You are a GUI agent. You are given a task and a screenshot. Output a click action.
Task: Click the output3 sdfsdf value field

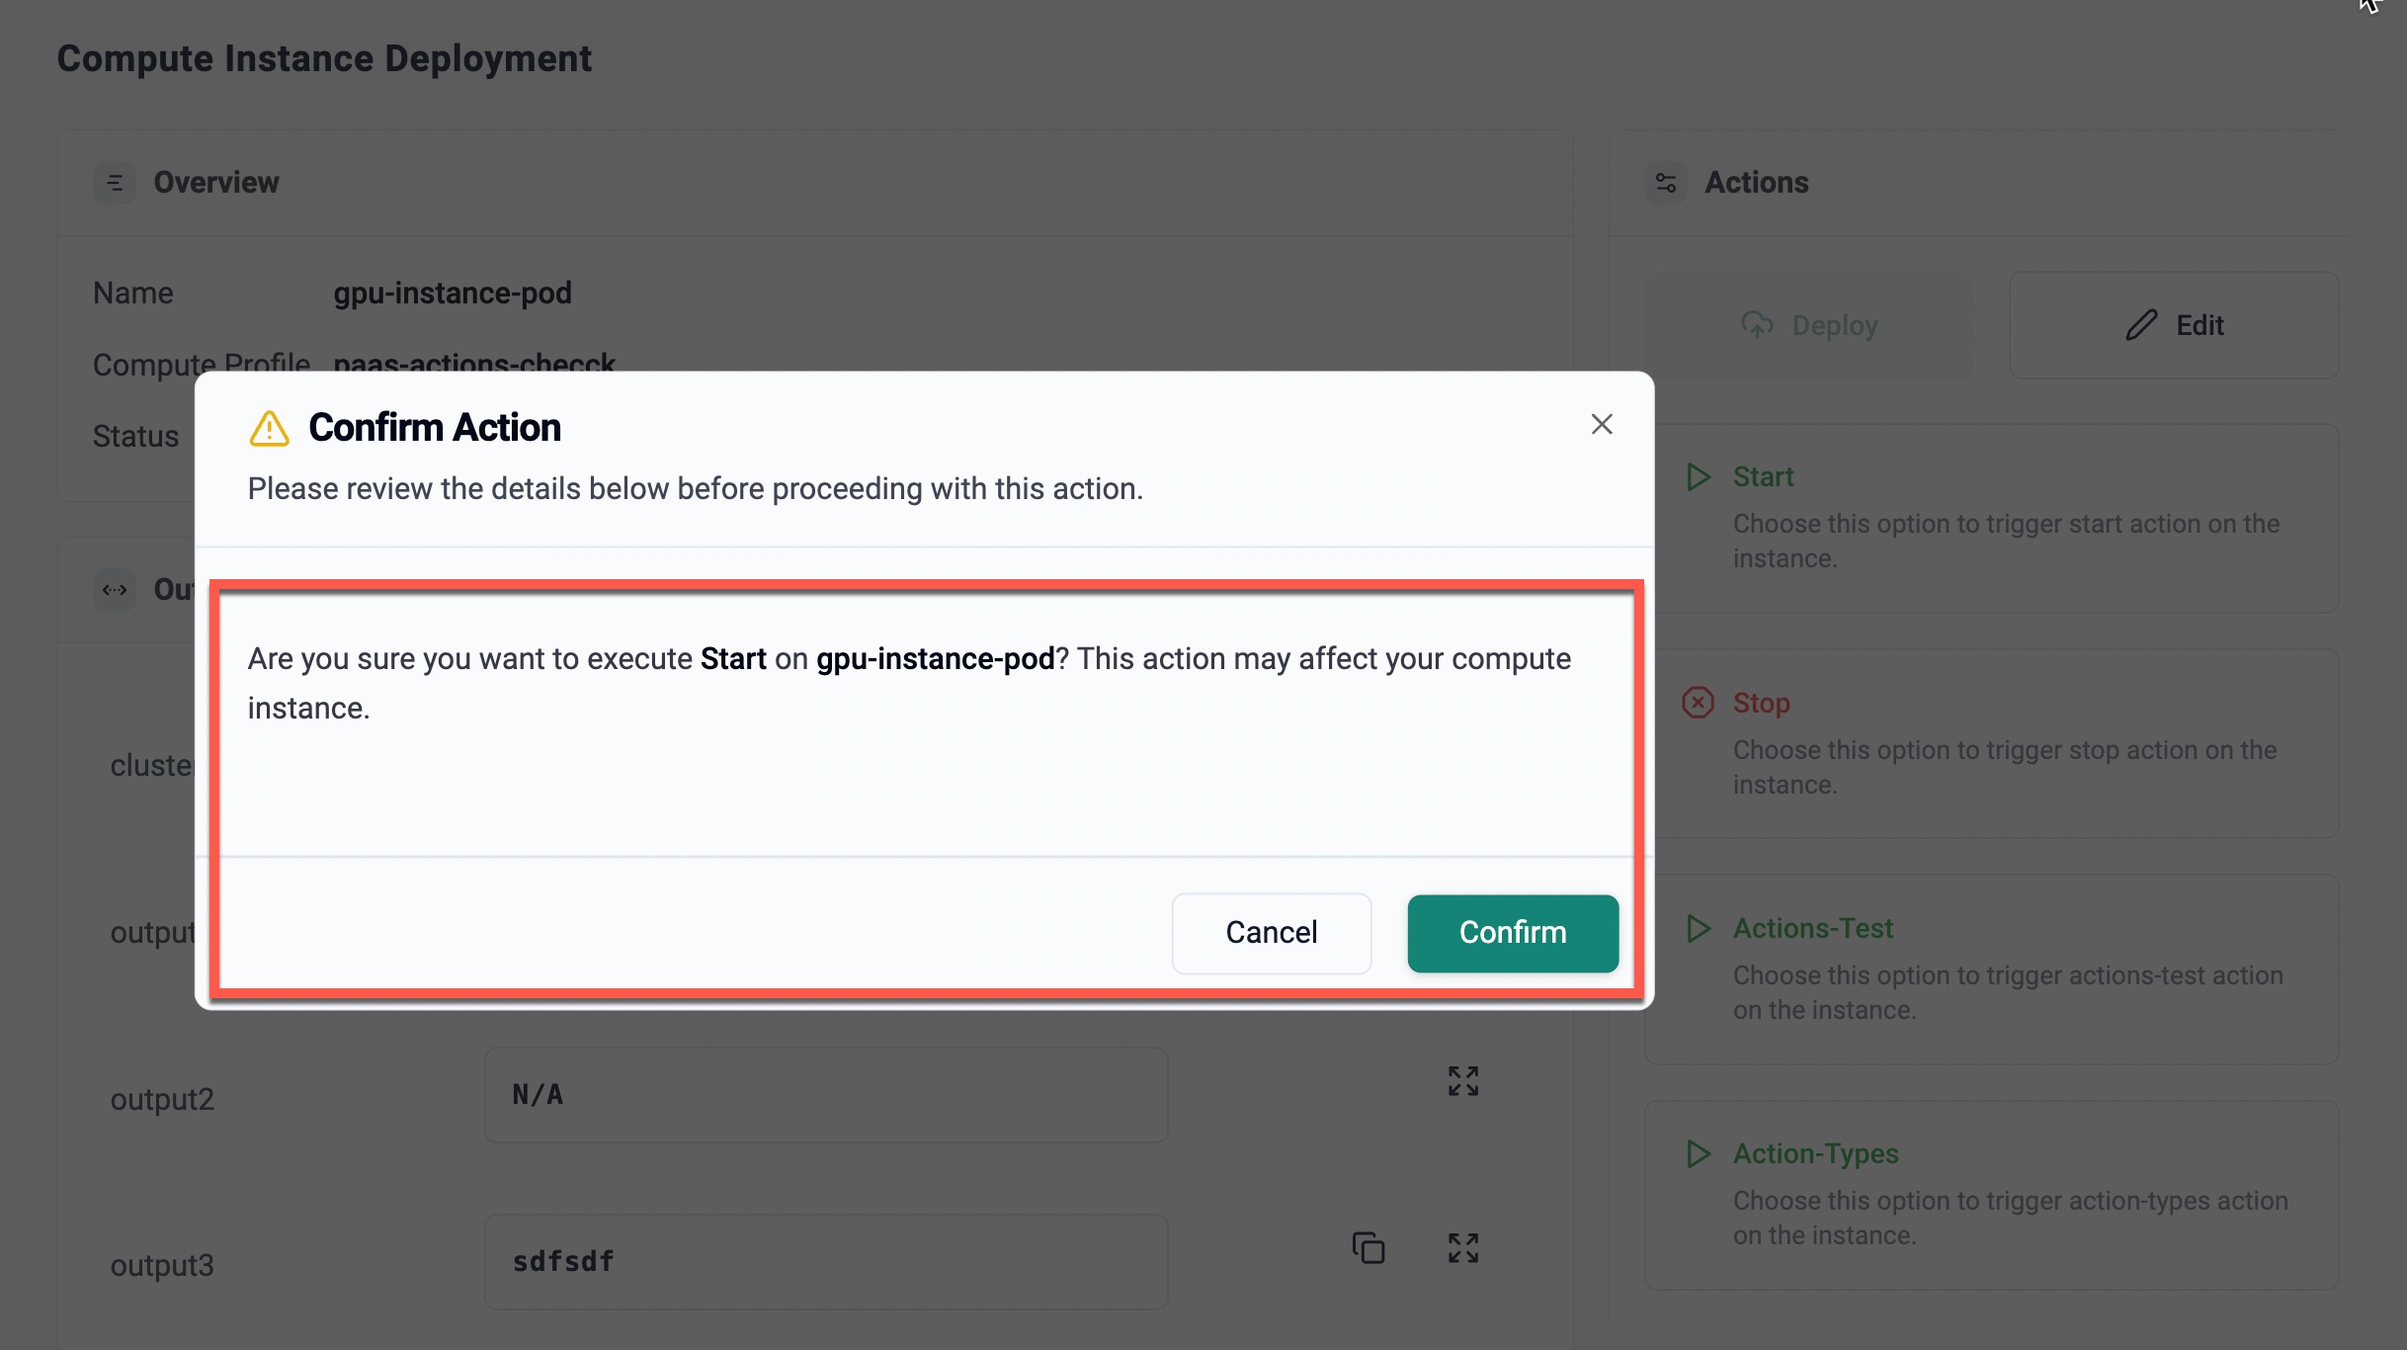click(825, 1262)
